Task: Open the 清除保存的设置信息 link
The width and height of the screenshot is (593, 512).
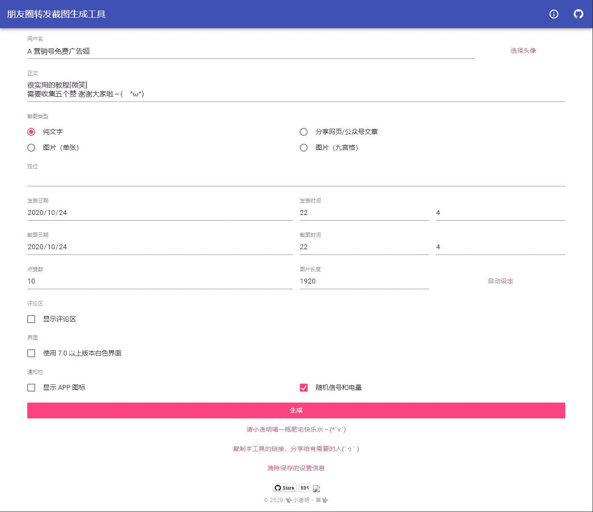Action: coord(296,468)
